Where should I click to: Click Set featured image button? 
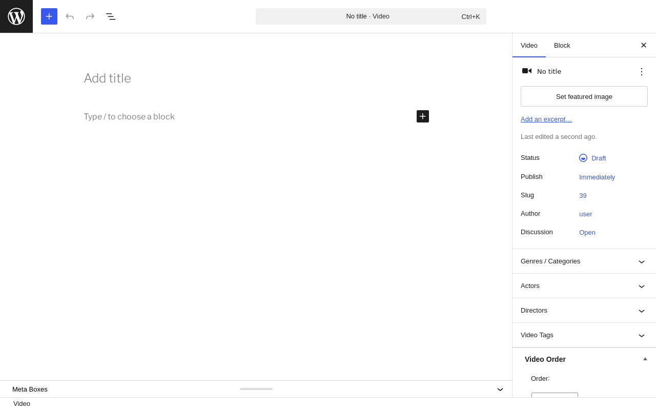584,96
